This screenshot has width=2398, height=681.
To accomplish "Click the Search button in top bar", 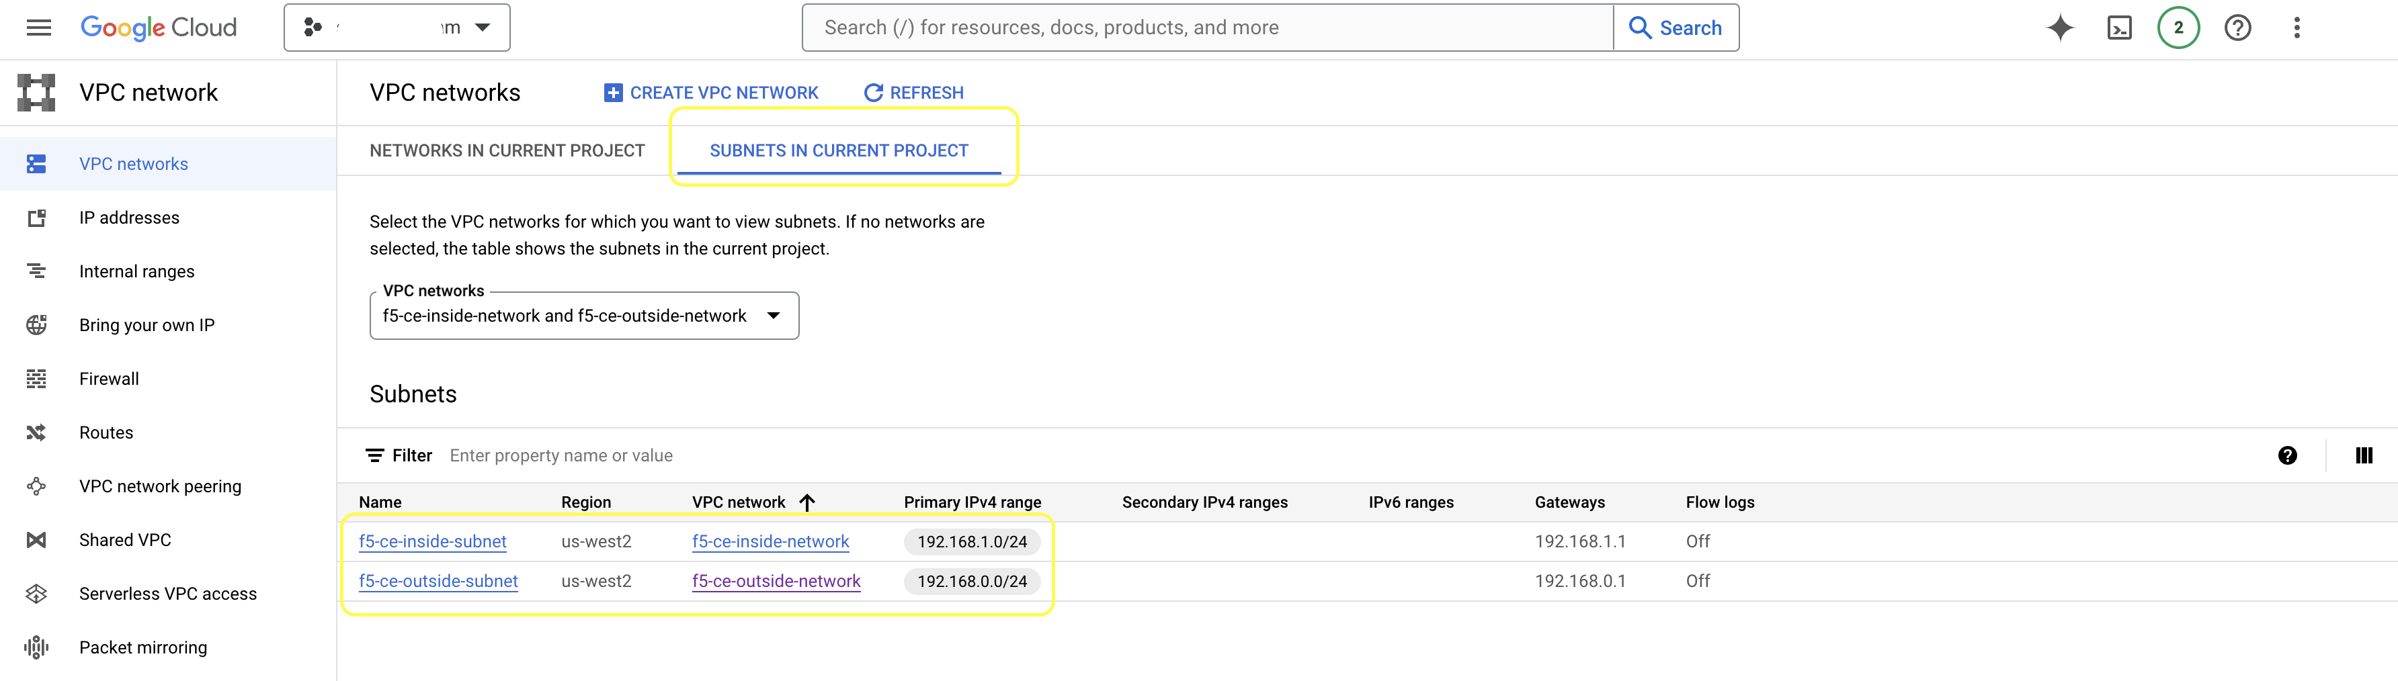I will coord(1676,28).
